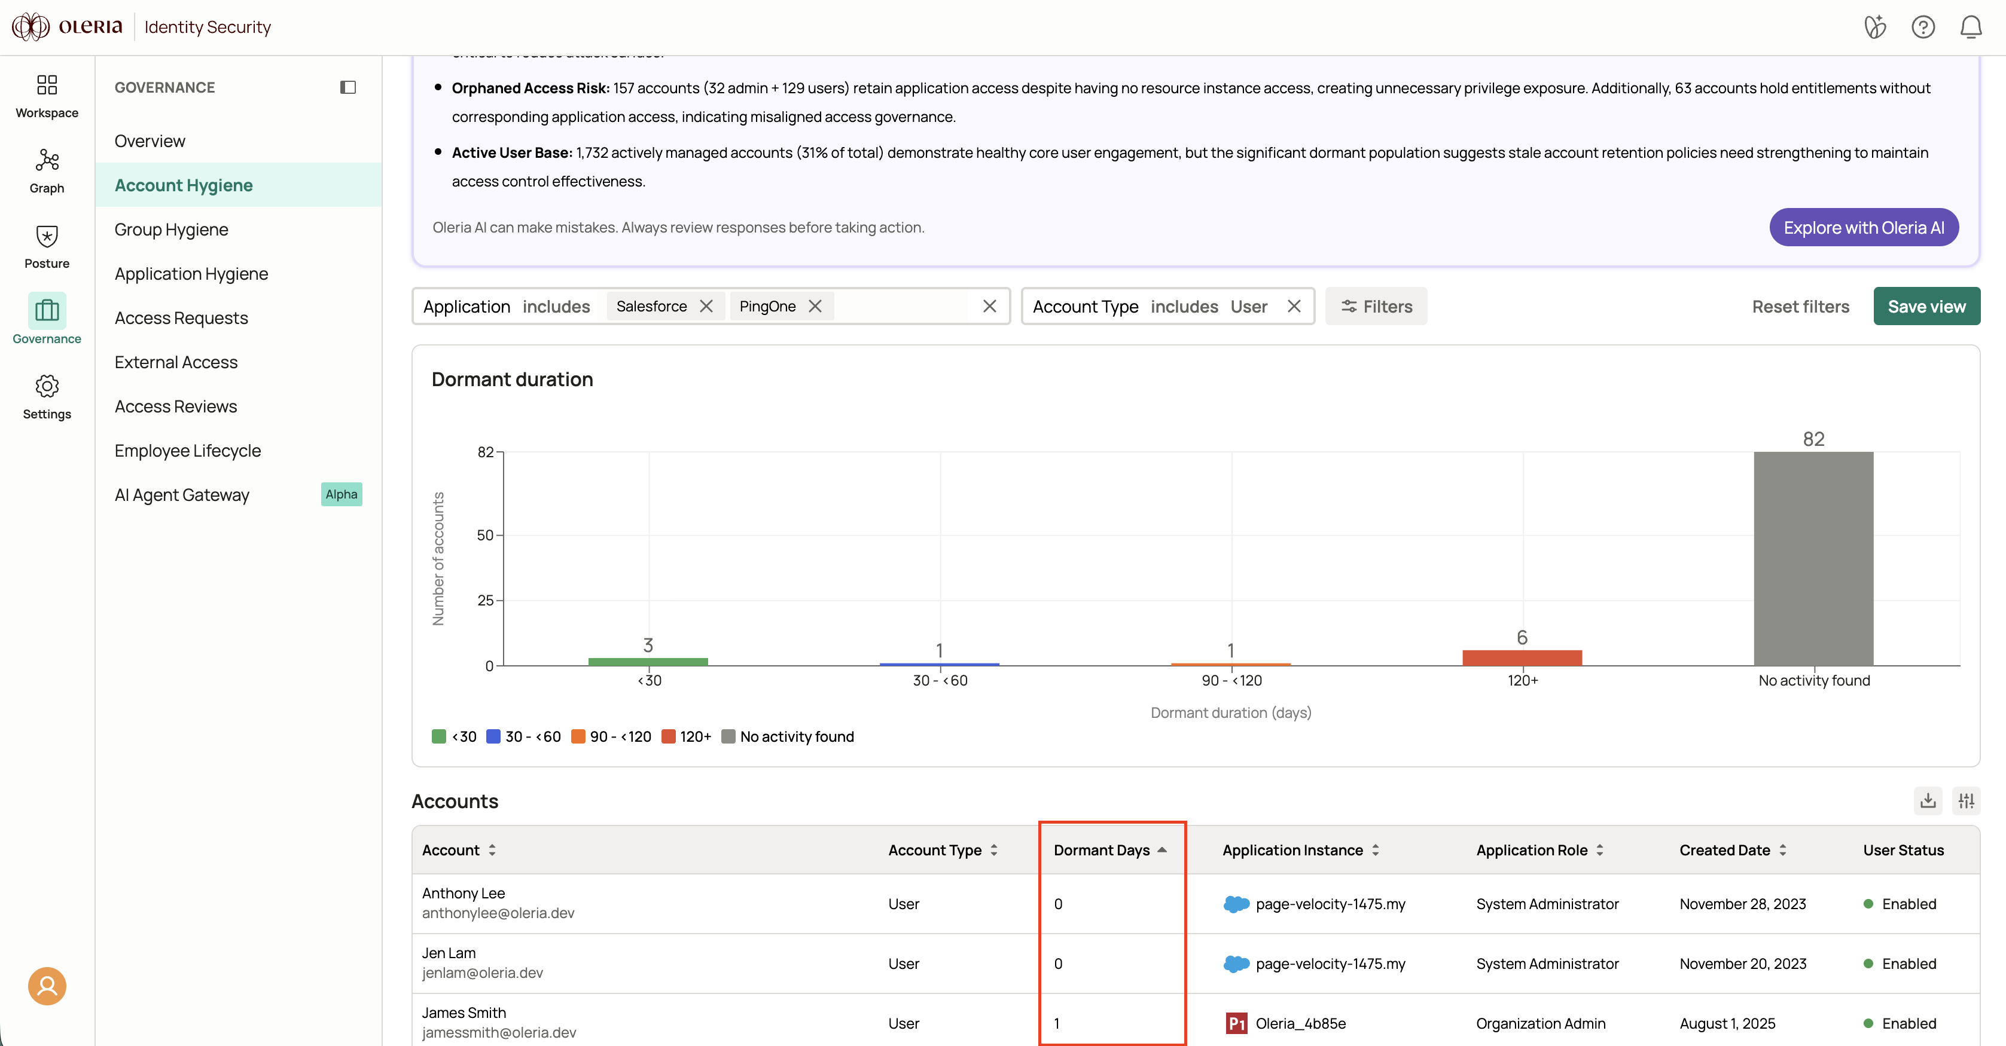This screenshot has height=1046, width=2006.
Task: Click the Alpha badge
Action: [x=341, y=494]
